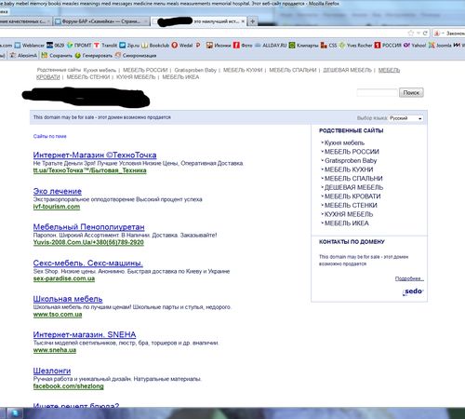Click the Сохранить toolbar item
Screen dimensions: 465x419
point(57,56)
